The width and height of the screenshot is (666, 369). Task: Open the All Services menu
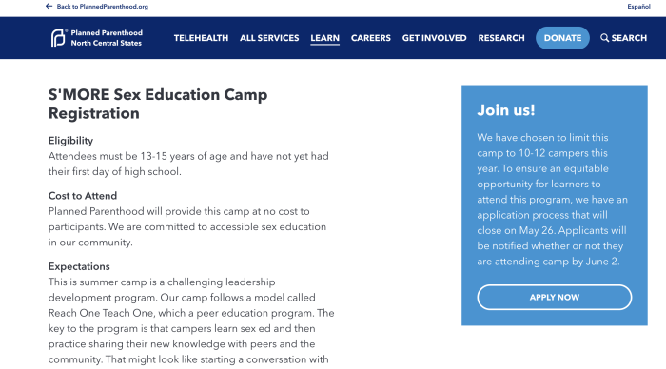tap(269, 38)
